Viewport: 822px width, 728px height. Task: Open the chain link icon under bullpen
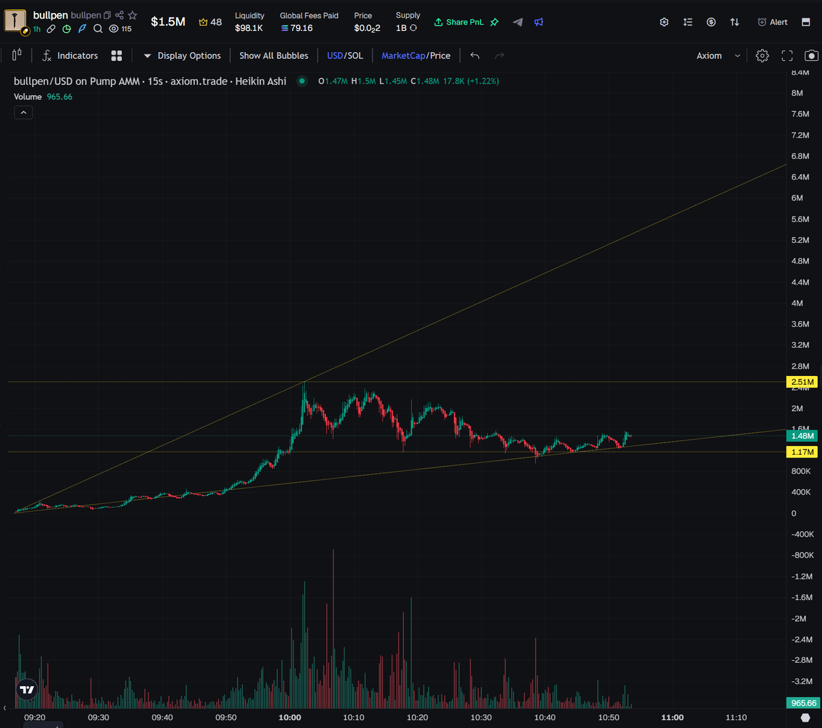52,29
